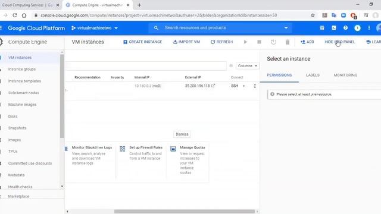Click the browser address bar URL
The width and height of the screenshot is (381, 214).
[159, 15]
